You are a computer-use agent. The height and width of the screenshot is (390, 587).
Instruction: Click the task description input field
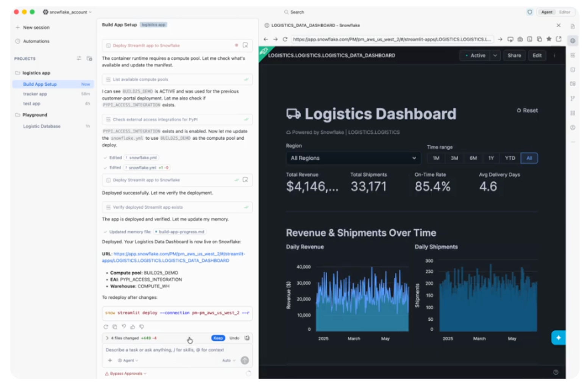coord(177,350)
